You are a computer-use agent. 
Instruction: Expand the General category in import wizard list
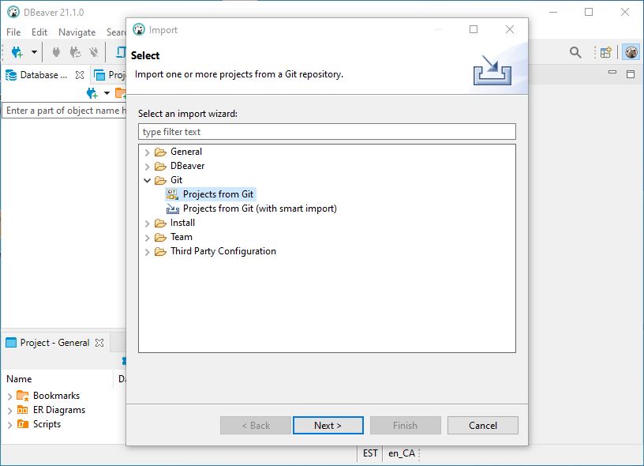tap(148, 152)
